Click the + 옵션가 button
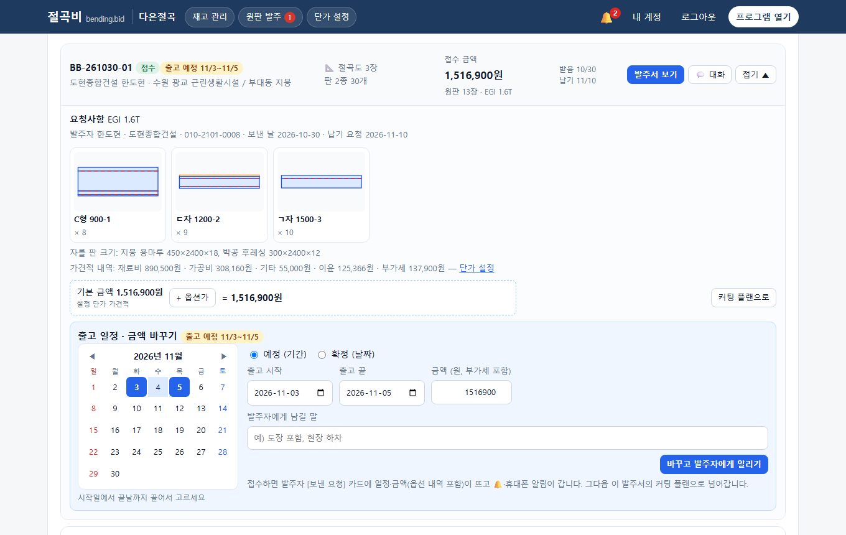 click(192, 297)
